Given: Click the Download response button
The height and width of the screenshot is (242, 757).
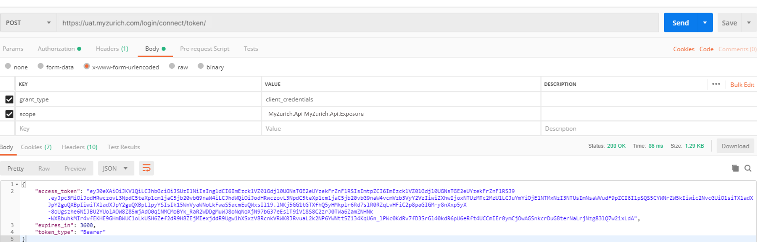Looking at the screenshot, I should [x=735, y=146].
